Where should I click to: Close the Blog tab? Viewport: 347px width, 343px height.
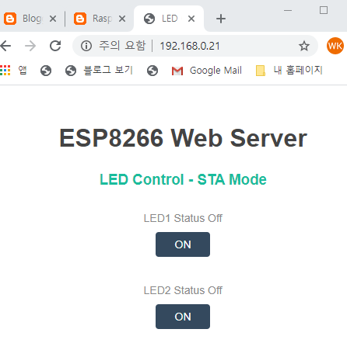coord(53,19)
